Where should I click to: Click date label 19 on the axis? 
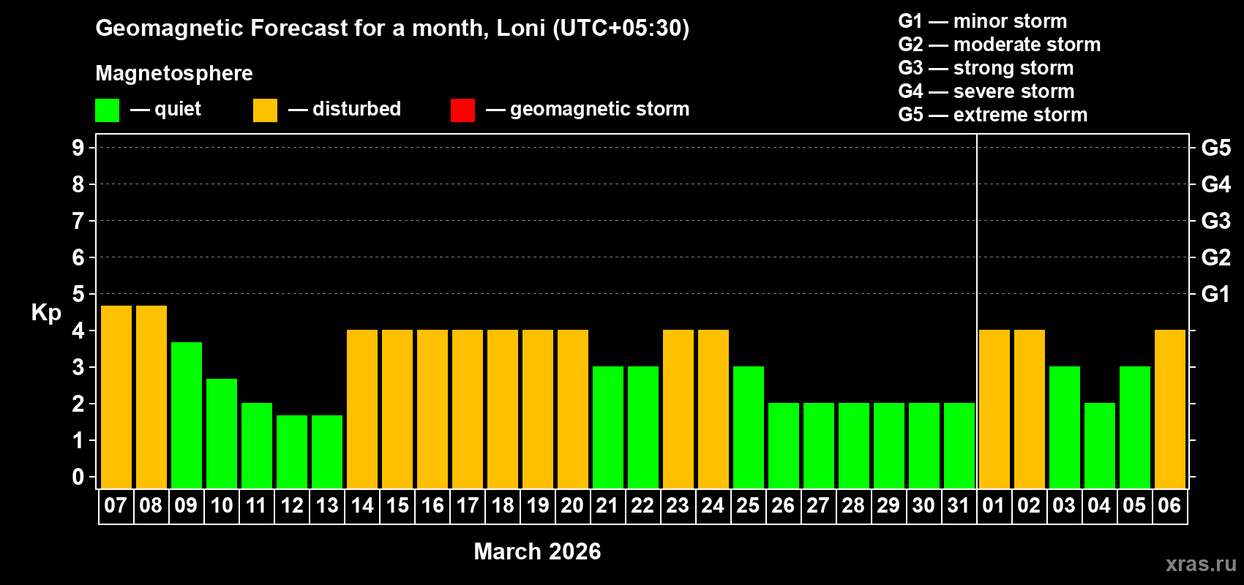tap(537, 505)
